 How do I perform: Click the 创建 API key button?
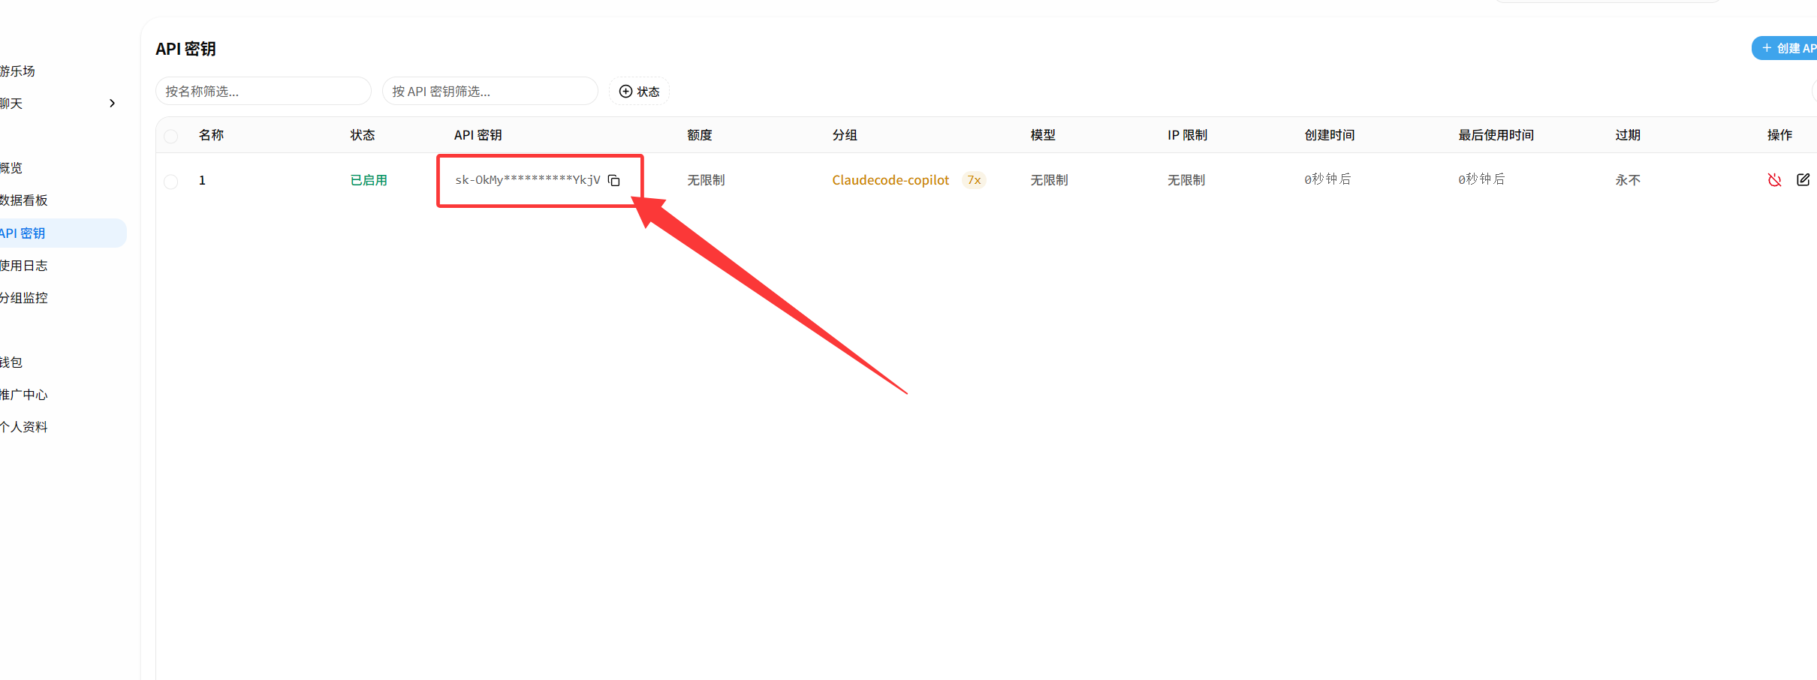coord(1785,48)
